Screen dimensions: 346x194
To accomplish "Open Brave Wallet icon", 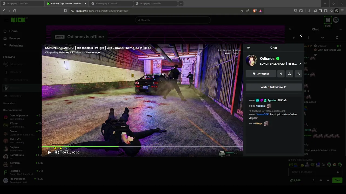I will [x=326, y=11].
